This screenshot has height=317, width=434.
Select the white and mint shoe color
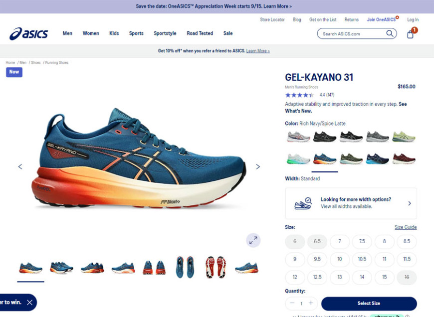pos(298,159)
